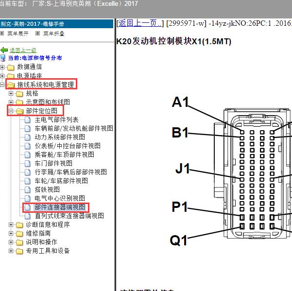Expand the 示意图和布线图 node
This screenshot has height=291, width=292.
[11, 103]
